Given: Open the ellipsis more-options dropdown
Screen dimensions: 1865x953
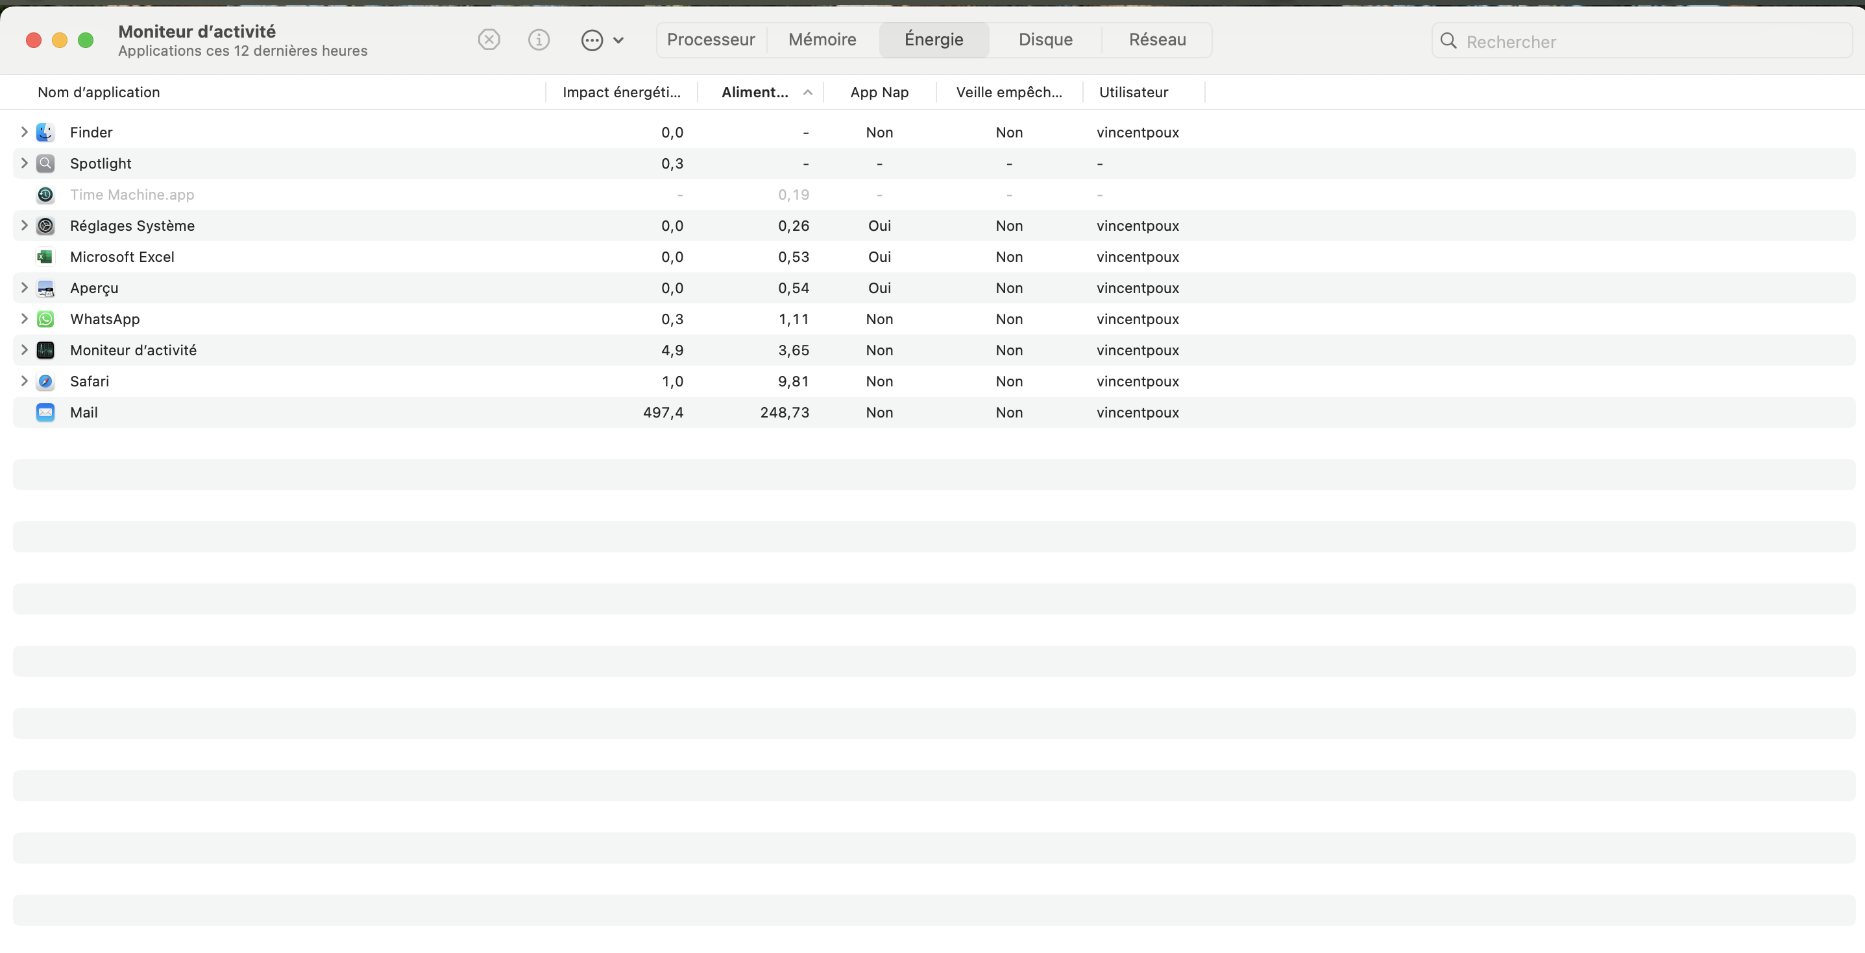Looking at the screenshot, I should point(602,40).
